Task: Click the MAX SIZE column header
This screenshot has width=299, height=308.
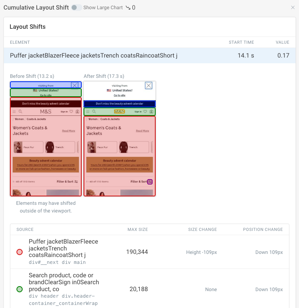Action: [x=138, y=229]
